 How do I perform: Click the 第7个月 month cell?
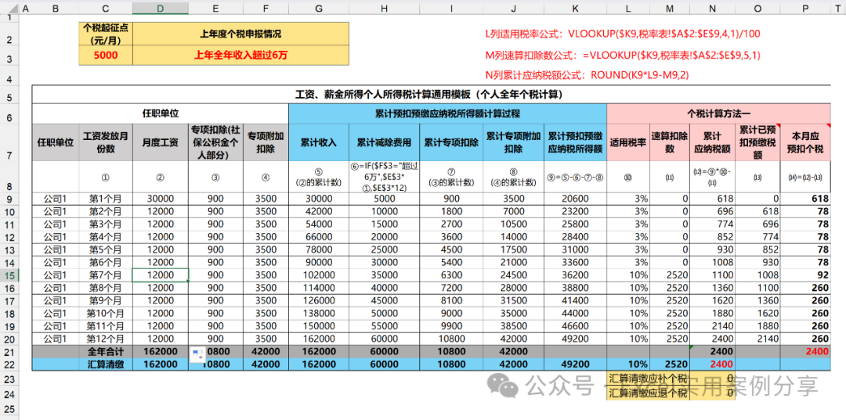[x=105, y=275]
